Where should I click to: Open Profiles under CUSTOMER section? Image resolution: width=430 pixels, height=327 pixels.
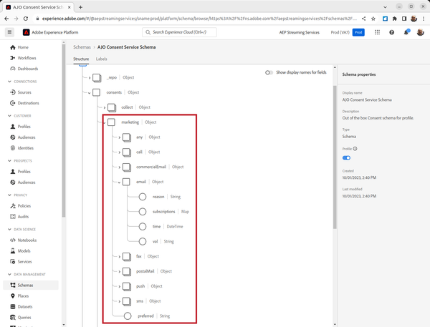pos(24,127)
